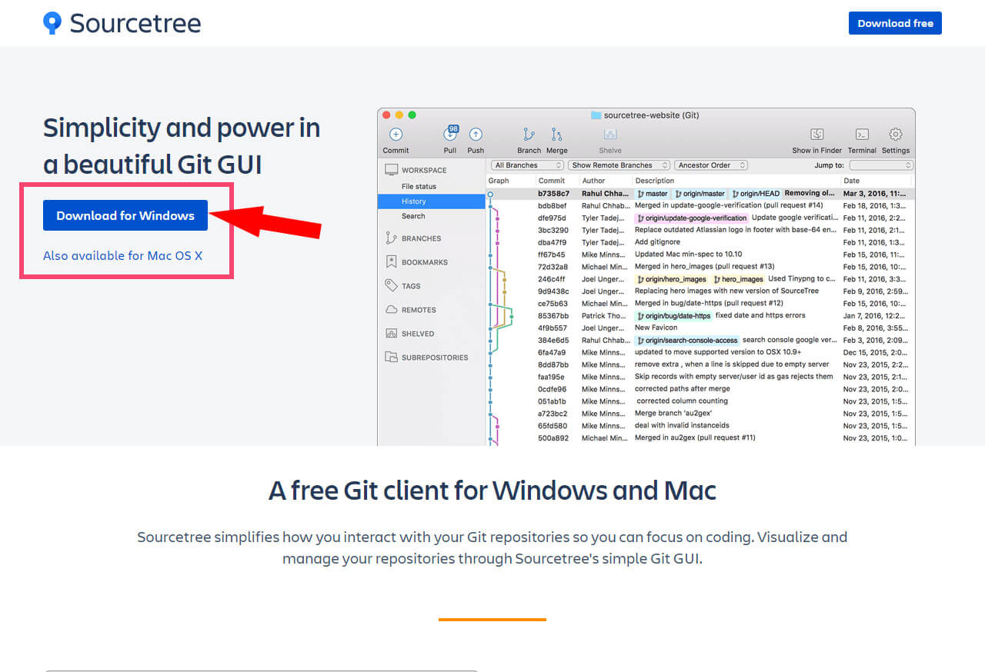Select commit b7358c7 row
The image size is (985, 672).
point(700,194)
